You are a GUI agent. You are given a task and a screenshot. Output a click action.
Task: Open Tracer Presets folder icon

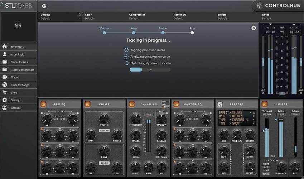point(5,62)
